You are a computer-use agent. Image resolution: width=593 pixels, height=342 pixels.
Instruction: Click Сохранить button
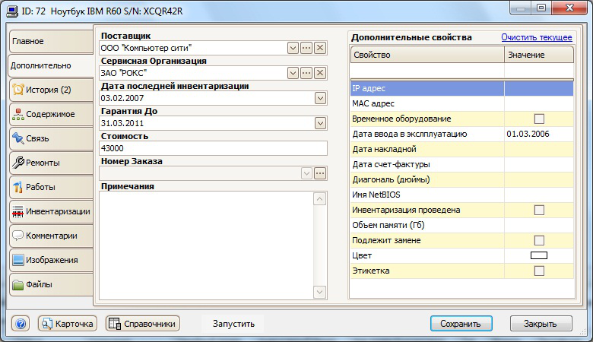461,324
